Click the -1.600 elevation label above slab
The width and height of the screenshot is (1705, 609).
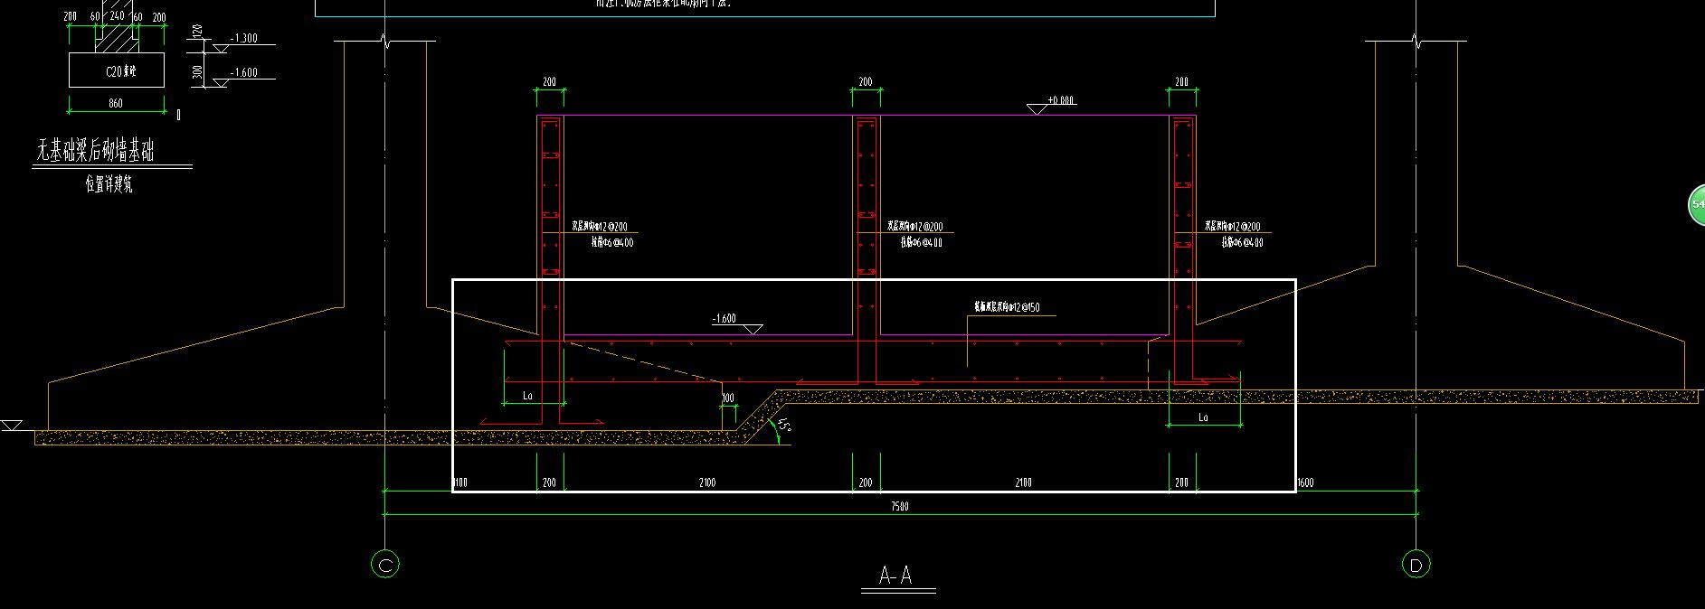(x=724, y=319)
